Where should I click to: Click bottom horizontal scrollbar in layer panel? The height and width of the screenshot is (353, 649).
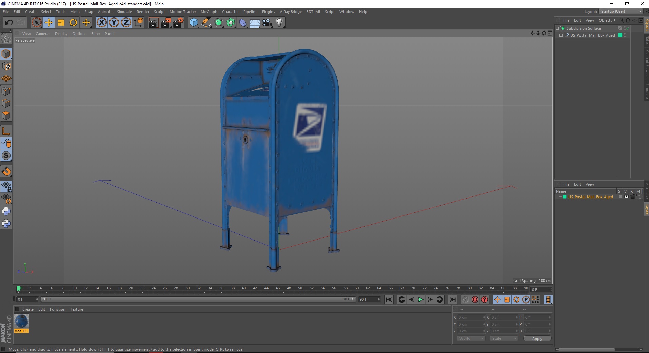coord(587,349)
